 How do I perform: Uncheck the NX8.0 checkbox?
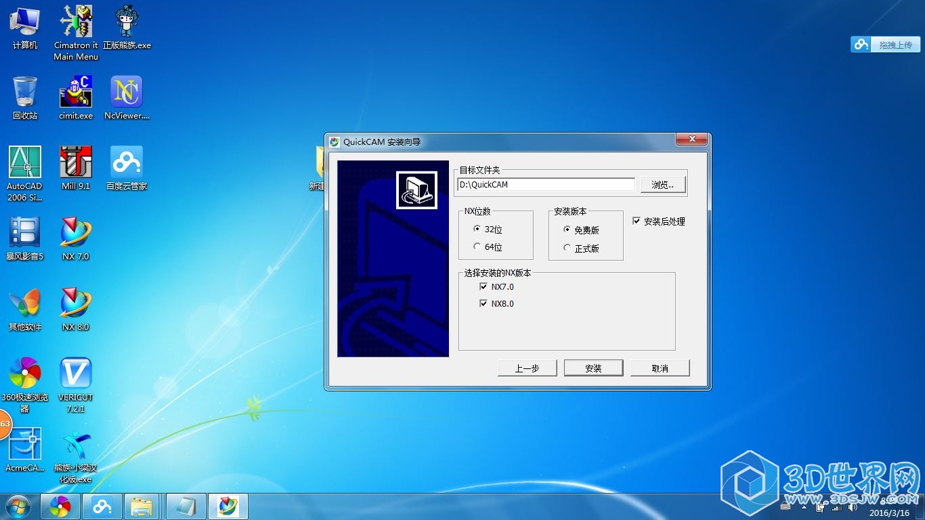click(x=483, y=304)
